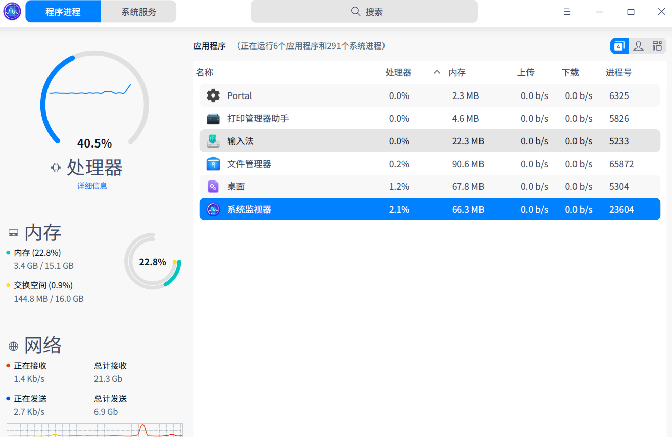Switch to the 系统服务 tab
This screenshot has width=672, height=437.
[x=139, y=11]
